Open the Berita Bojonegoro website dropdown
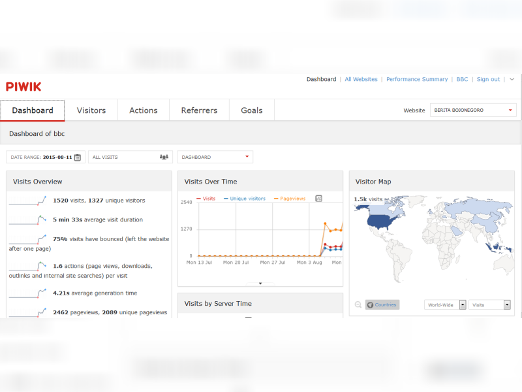This screenshot has width=522, height=392. coord(473,110)
